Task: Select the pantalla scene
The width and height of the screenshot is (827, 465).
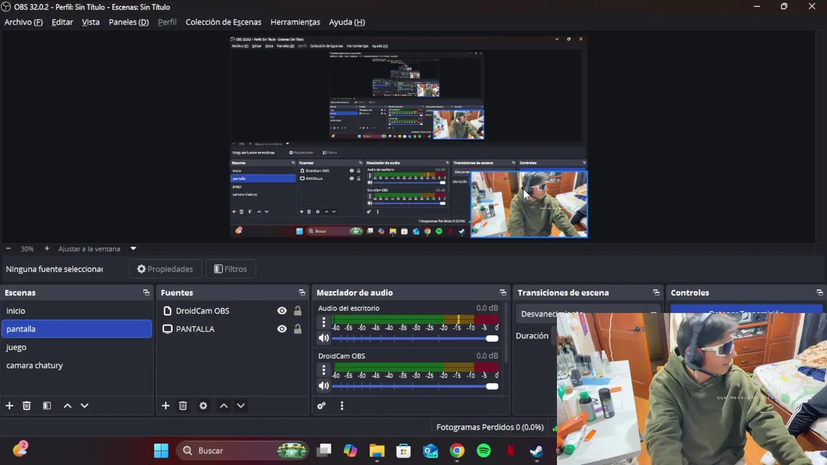Action: pos(76,329)
